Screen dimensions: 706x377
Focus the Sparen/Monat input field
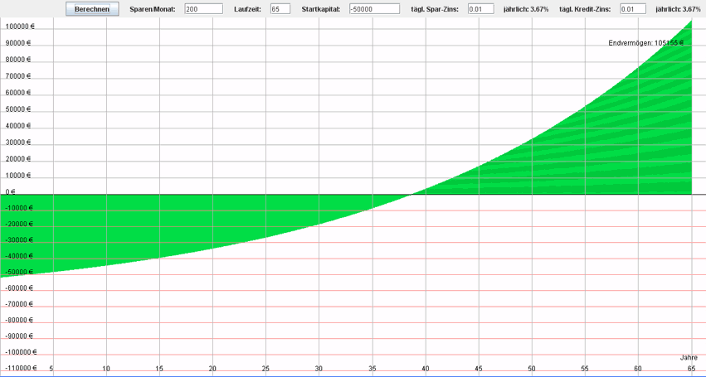pyautogui.click(x=203, y=9)
